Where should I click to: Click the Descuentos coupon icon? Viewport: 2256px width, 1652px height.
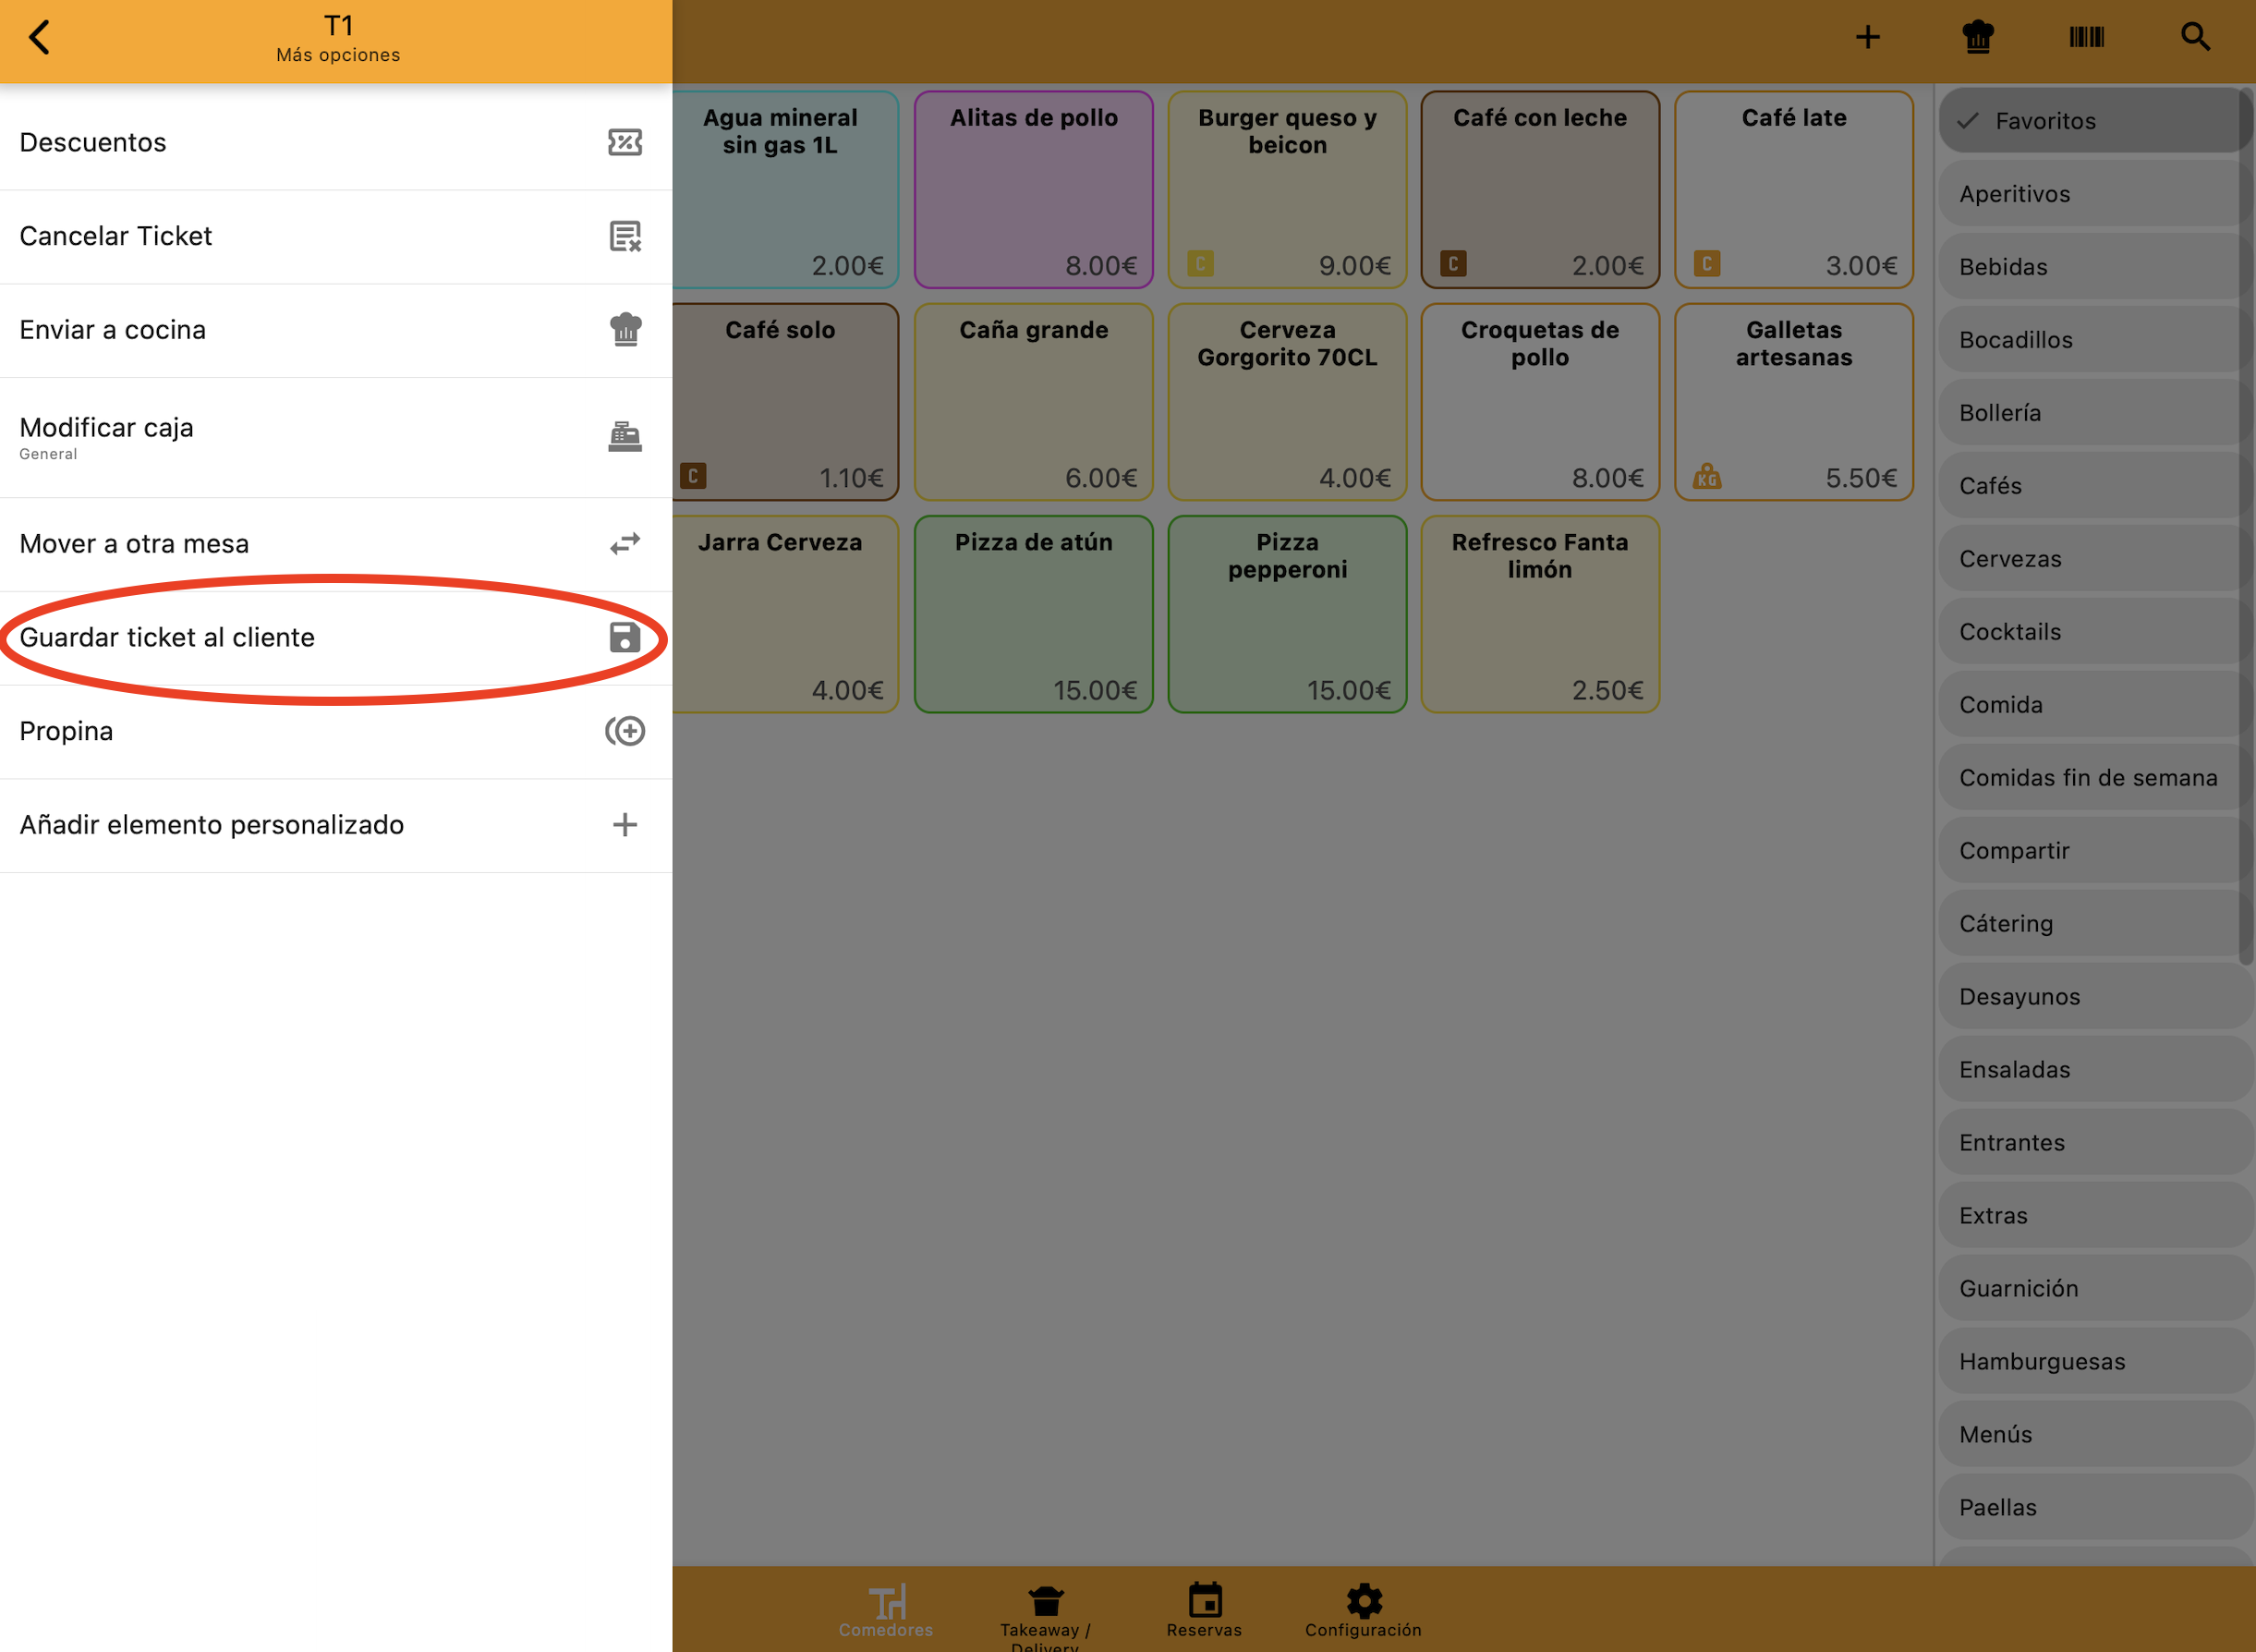point(625,142)
